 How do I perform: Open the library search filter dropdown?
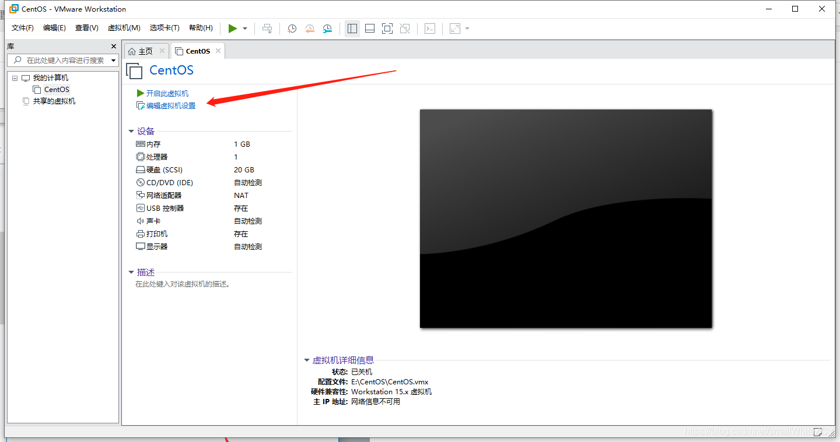click(x=113, y=60)
